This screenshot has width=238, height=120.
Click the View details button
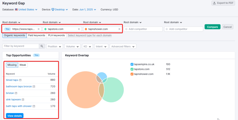pyautogui.click(x=15, y=116)
